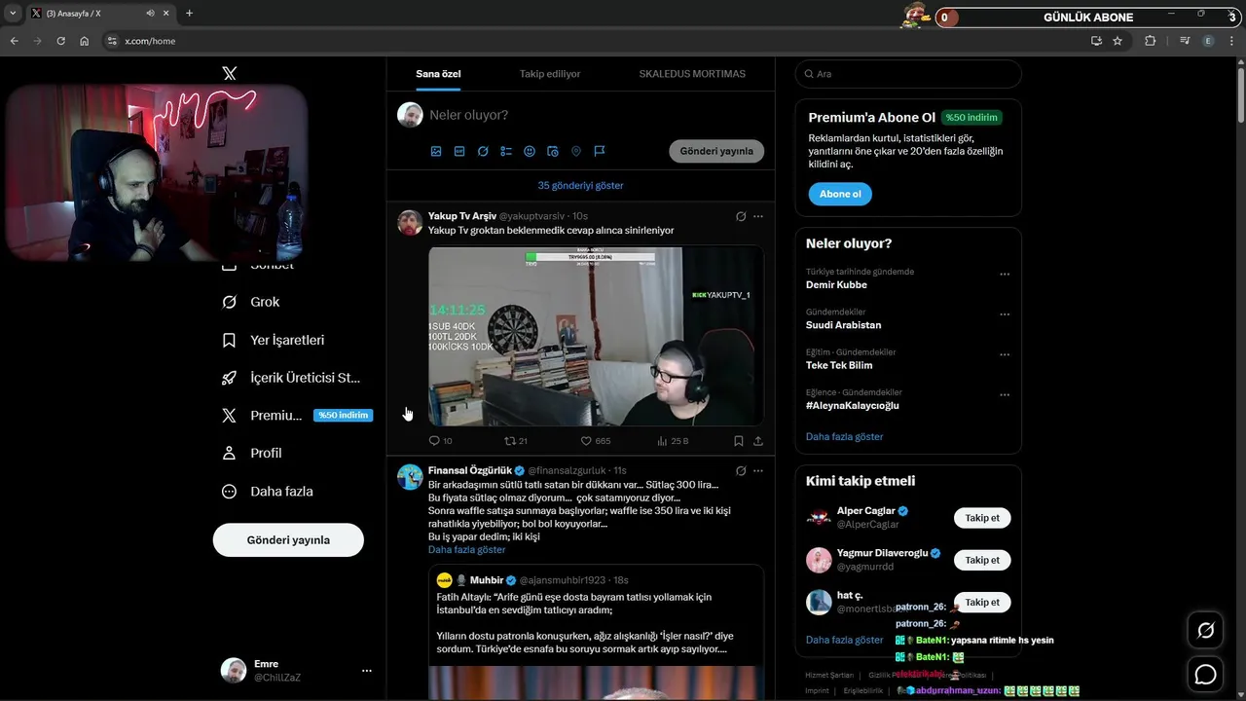Click large Gönderi yayınla sidebar button
Screen dimensions: 1246x701
[288, 540]
